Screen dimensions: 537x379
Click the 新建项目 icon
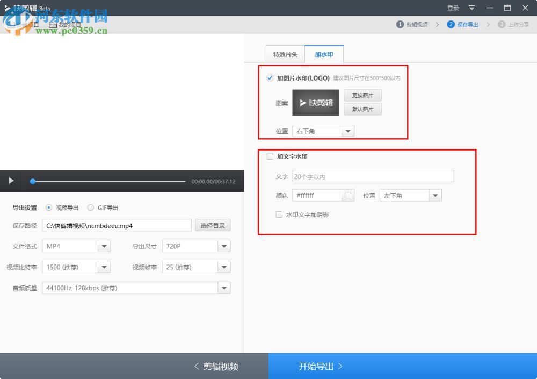click(11, 25)
